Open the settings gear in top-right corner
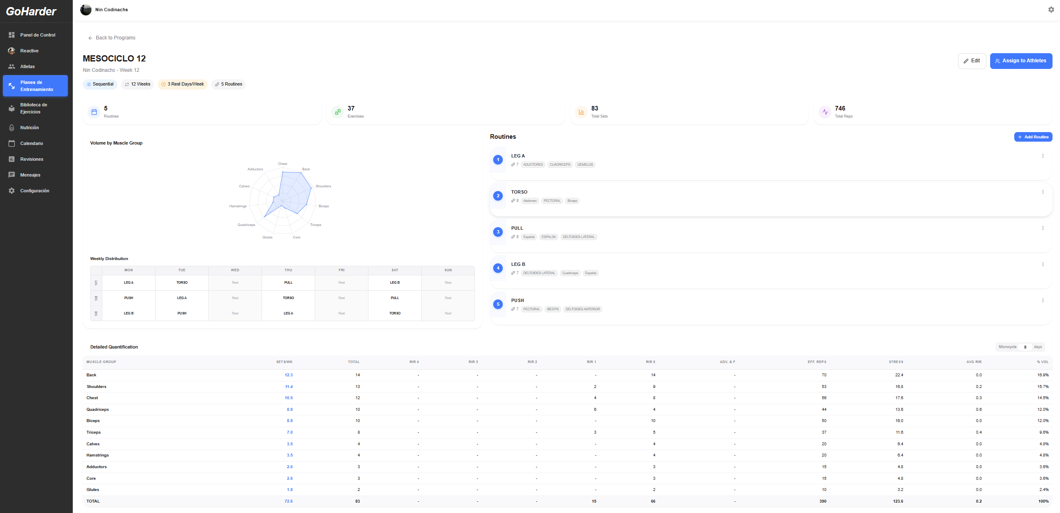Screen dimensions: 1060x513 click(x=1051, y=10)
